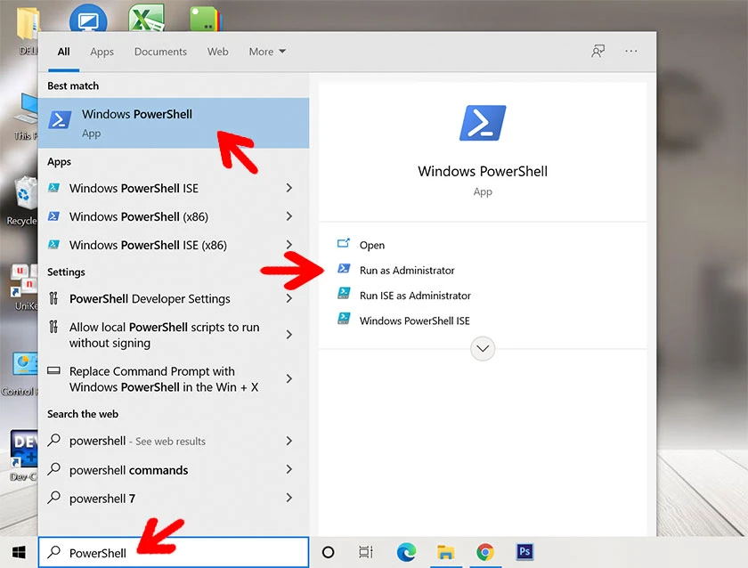
Task: Click the magnifier icon in search box
Action: click(54, 552)
